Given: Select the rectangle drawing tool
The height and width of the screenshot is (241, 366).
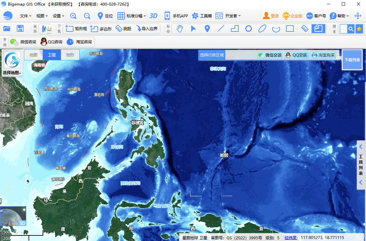Looking at the screenshot, I should point(290,29).
